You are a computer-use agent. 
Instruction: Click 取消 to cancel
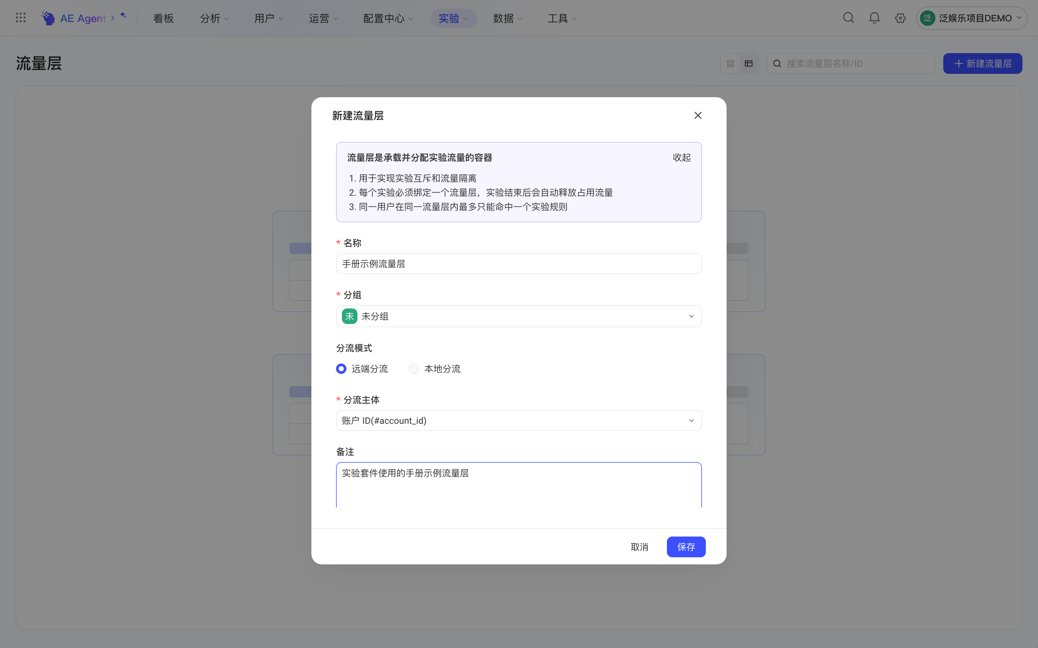click(639, 547)
